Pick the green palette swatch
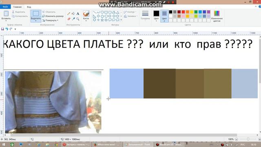This screenshot has height=147, width=261. click(196, 12)
